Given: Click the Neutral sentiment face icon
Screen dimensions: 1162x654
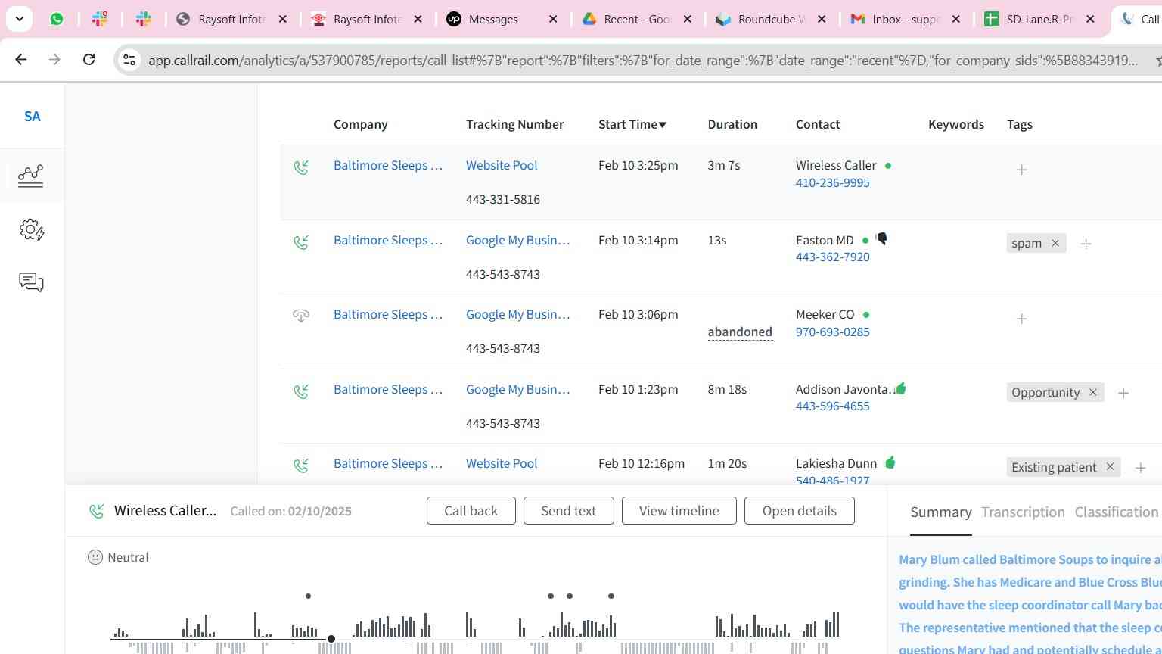Looking at the screenshot, I should point(95,557).
